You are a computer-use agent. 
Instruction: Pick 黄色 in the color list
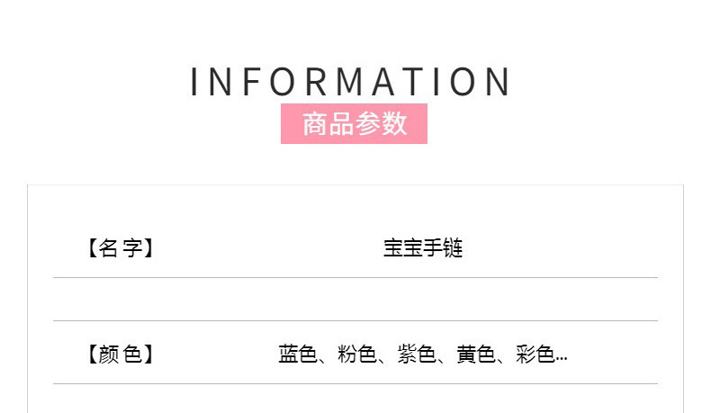(476, 355)
